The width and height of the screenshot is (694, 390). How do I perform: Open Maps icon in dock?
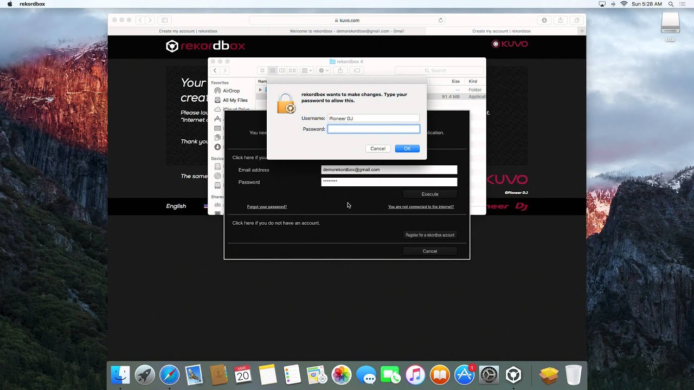[x=317, y=375]
